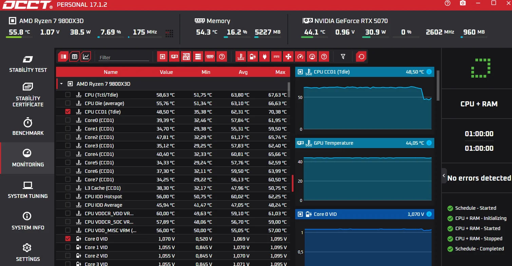This screenshot has height=266, width=512.
Task: Open info for the GPU Temperature graph
Action: coord(429,143)
